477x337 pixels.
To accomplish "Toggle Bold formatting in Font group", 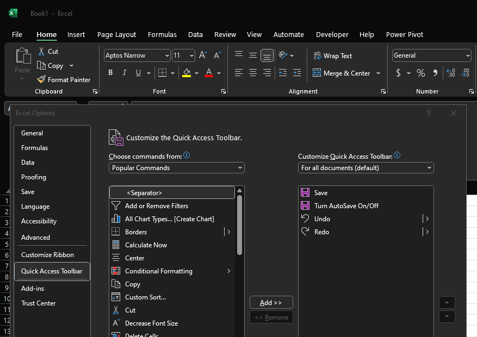I will pyautogui.click(x=110, y=73).
